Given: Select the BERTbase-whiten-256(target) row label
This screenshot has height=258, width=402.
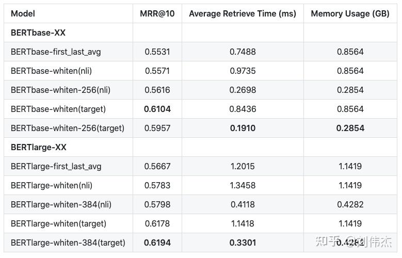Looking at the screenshot, I should tap(68, 128).
